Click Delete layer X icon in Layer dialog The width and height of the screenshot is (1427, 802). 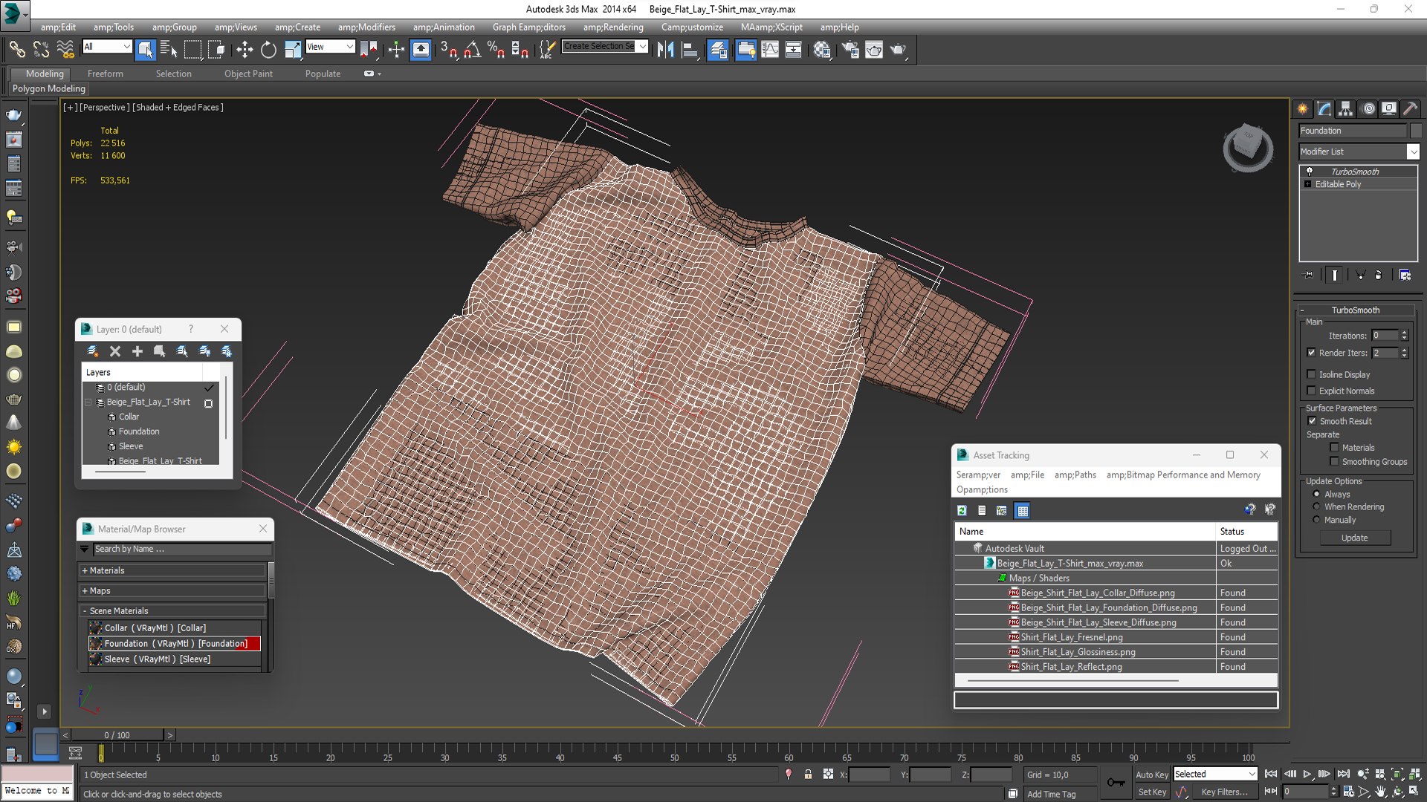click(114, 351)
